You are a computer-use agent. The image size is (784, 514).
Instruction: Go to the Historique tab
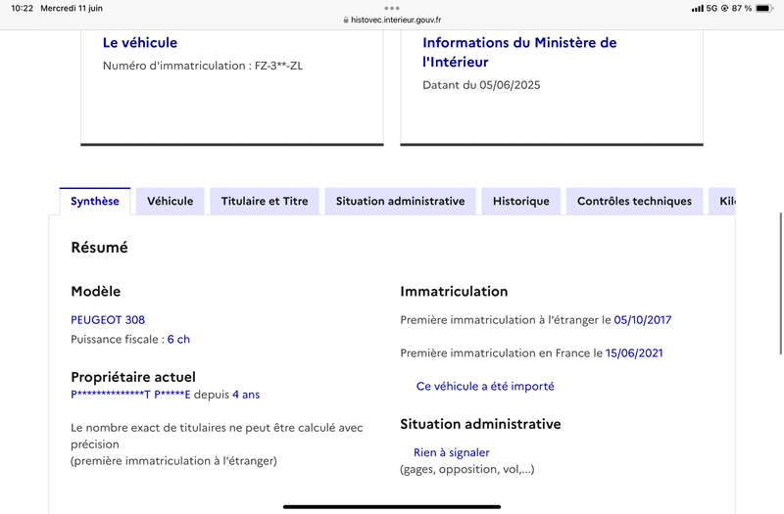click(521, 202)
